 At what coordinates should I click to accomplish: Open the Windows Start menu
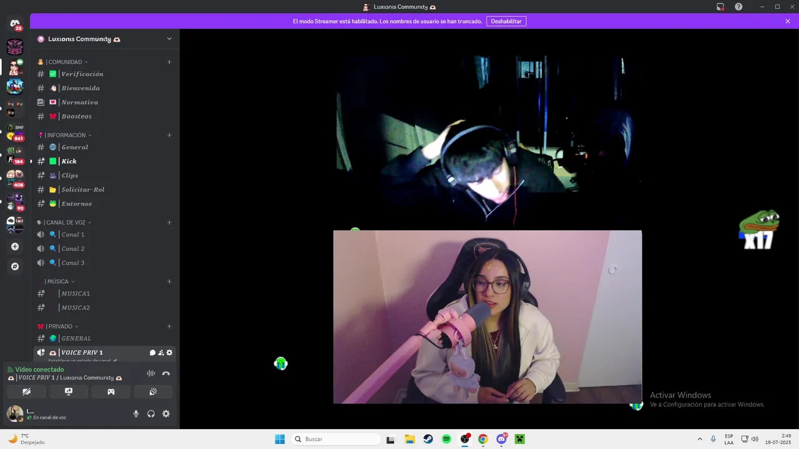(280, 439)
